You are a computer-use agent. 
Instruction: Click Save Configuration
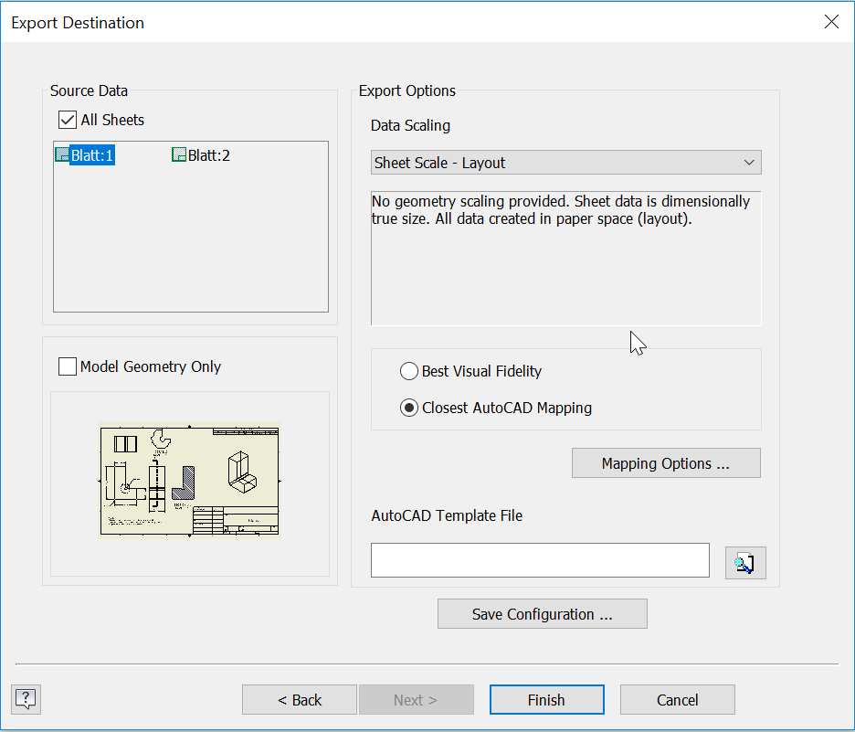click(542, 613)
